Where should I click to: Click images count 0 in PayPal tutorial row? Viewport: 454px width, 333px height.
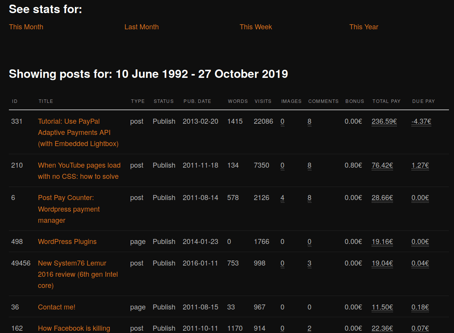(x=282, y=121)
